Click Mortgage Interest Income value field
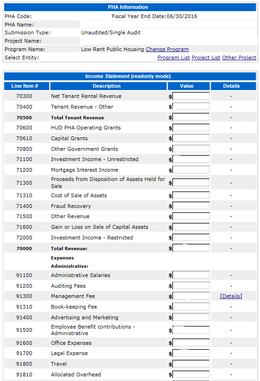 pyautogui.click(x=191, y=170)
